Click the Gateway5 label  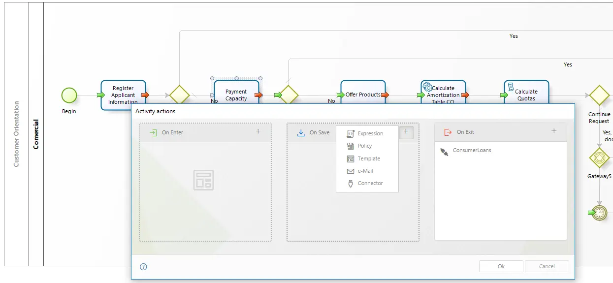pyautogui.click(x=599, y=176)
